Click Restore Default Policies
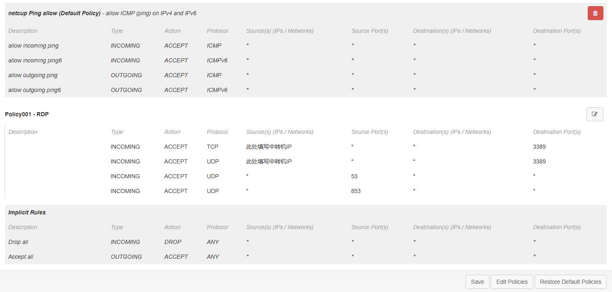The width and height of the screenshot is (612, 292). click(570, 282)
